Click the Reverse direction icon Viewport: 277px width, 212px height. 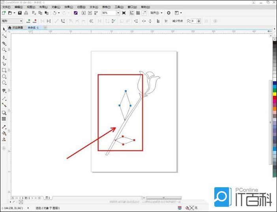(91, 21)
